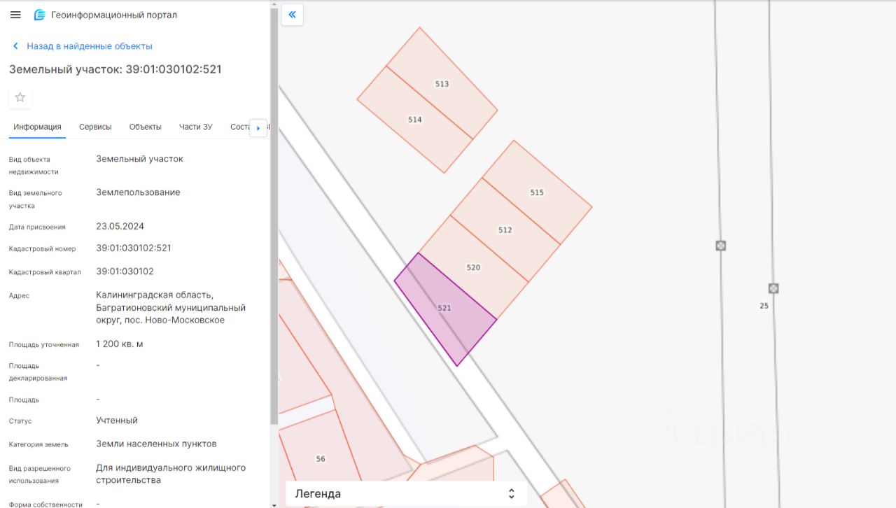Open the Сервисы tab
The height and width of the screenshot is (508, 896).
click(95, 127)
